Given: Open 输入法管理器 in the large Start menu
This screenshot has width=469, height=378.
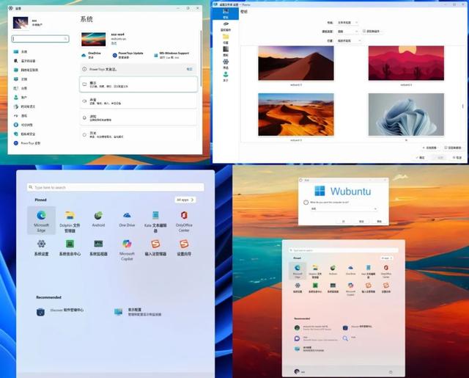Looking at the screenshot, I should [x=155, y=247].
